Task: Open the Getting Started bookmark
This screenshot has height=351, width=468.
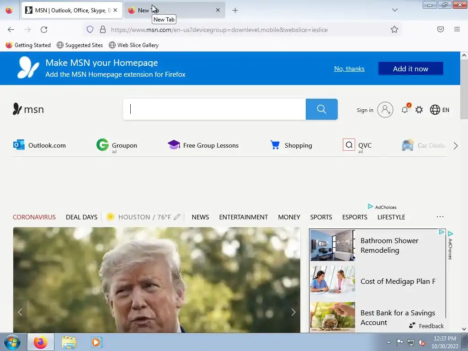Action: [x=28, y=45]
